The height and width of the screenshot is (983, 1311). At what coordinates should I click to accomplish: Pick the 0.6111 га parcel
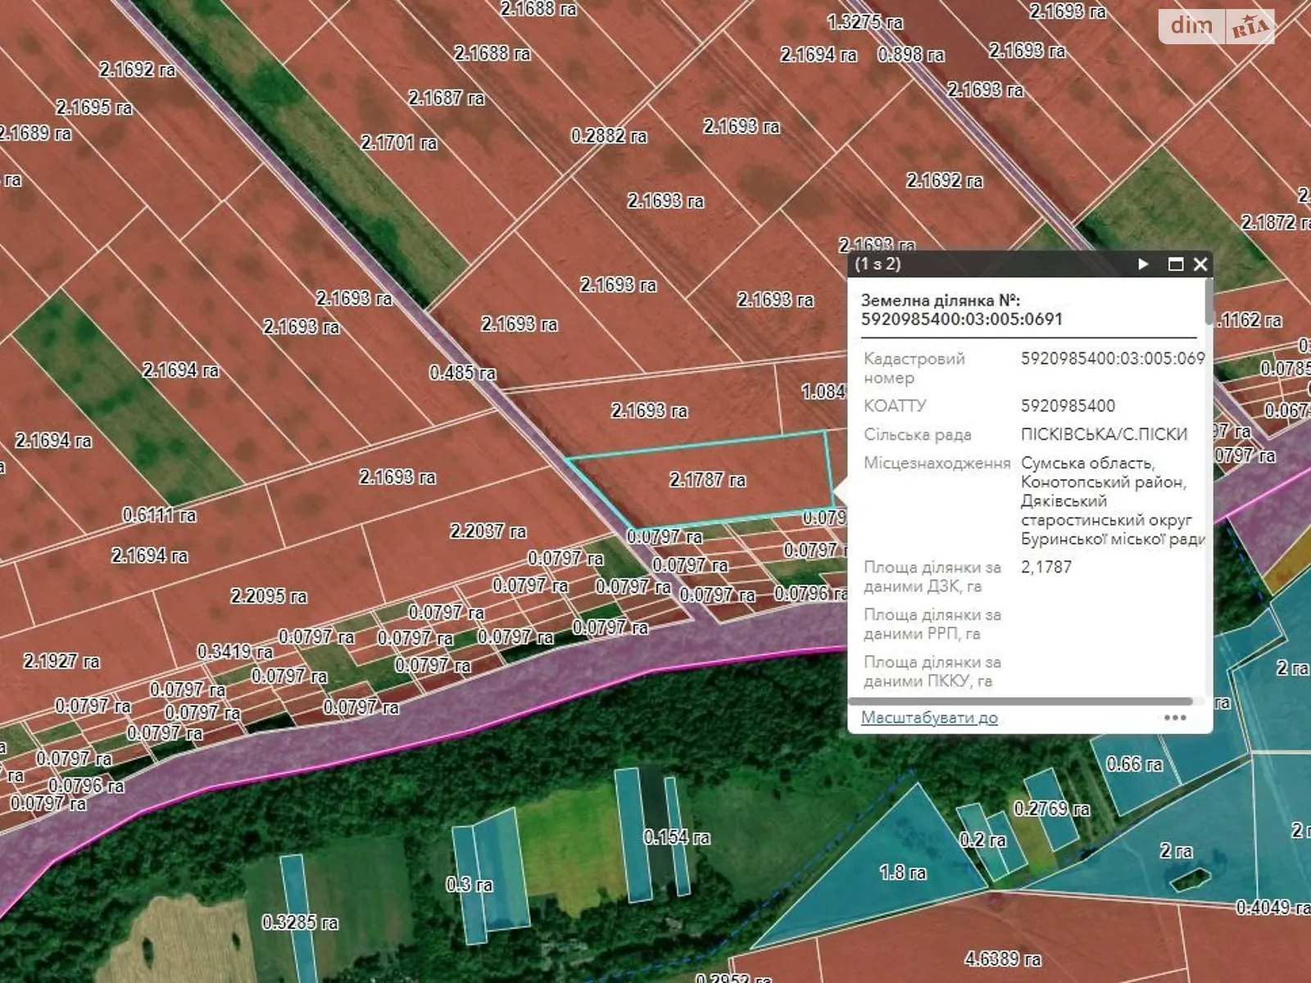tap(159, 515)
